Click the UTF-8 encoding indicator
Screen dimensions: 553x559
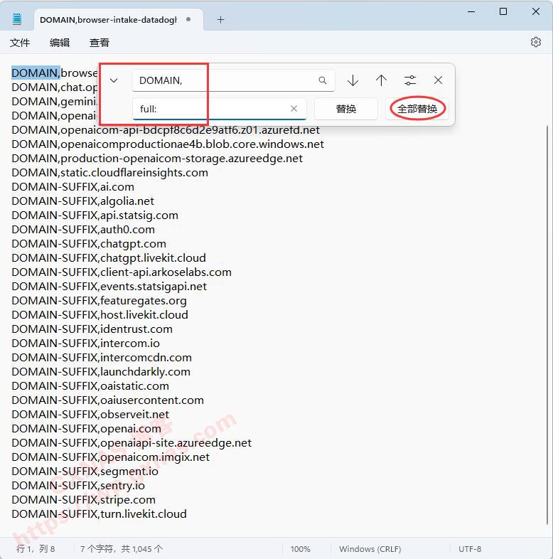[470, 549]
